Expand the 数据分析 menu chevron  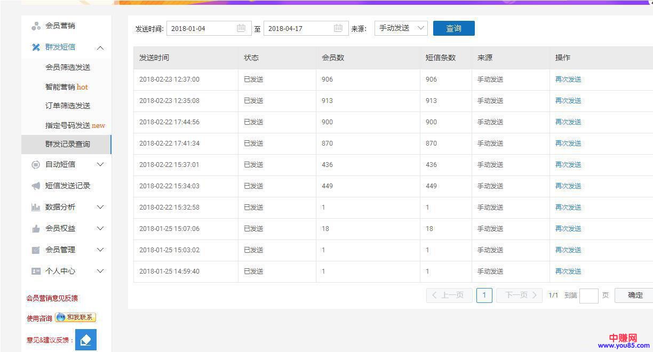(100, 207)
